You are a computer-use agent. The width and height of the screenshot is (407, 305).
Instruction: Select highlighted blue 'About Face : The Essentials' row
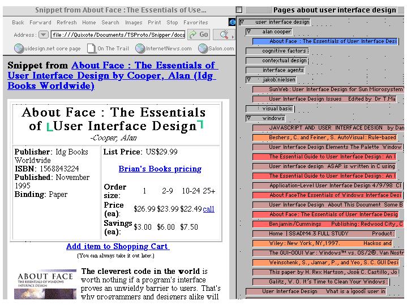325,41
